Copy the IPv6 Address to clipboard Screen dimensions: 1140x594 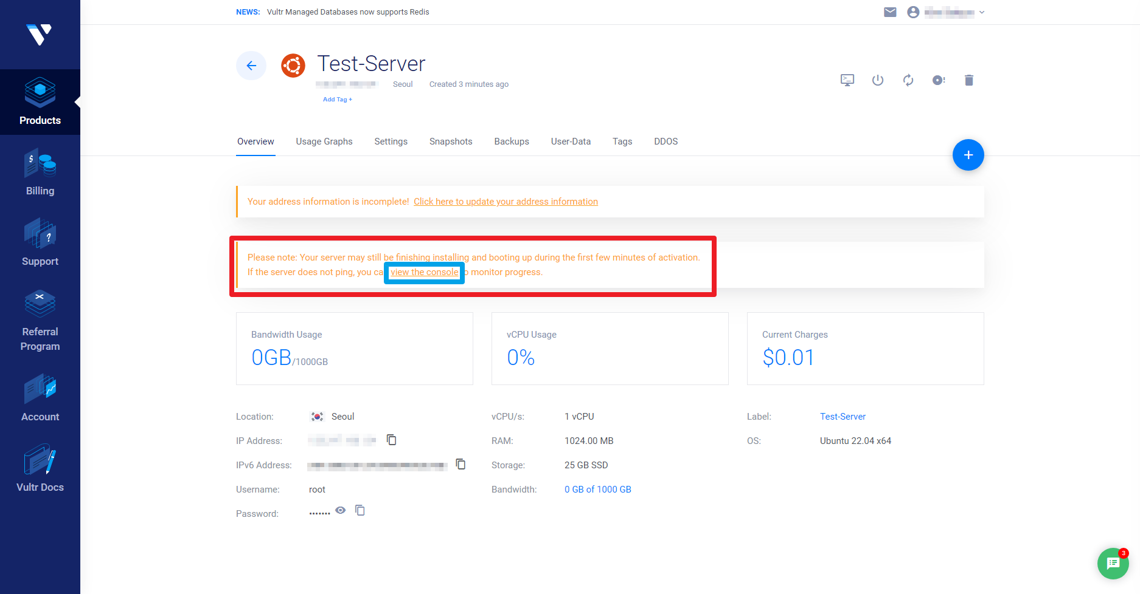tap(461, 464)
